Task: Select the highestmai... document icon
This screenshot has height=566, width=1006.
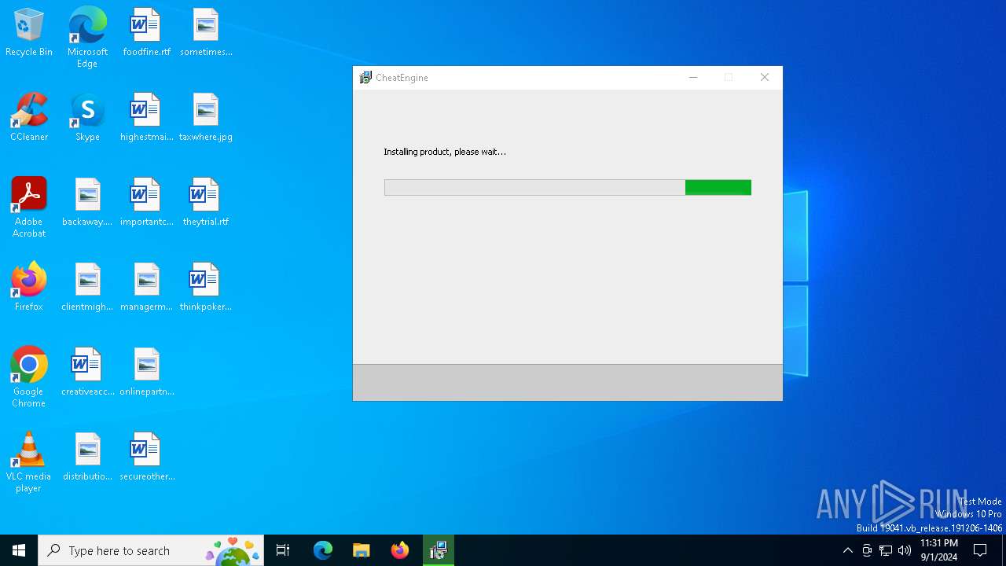Action: coord(146,118)
